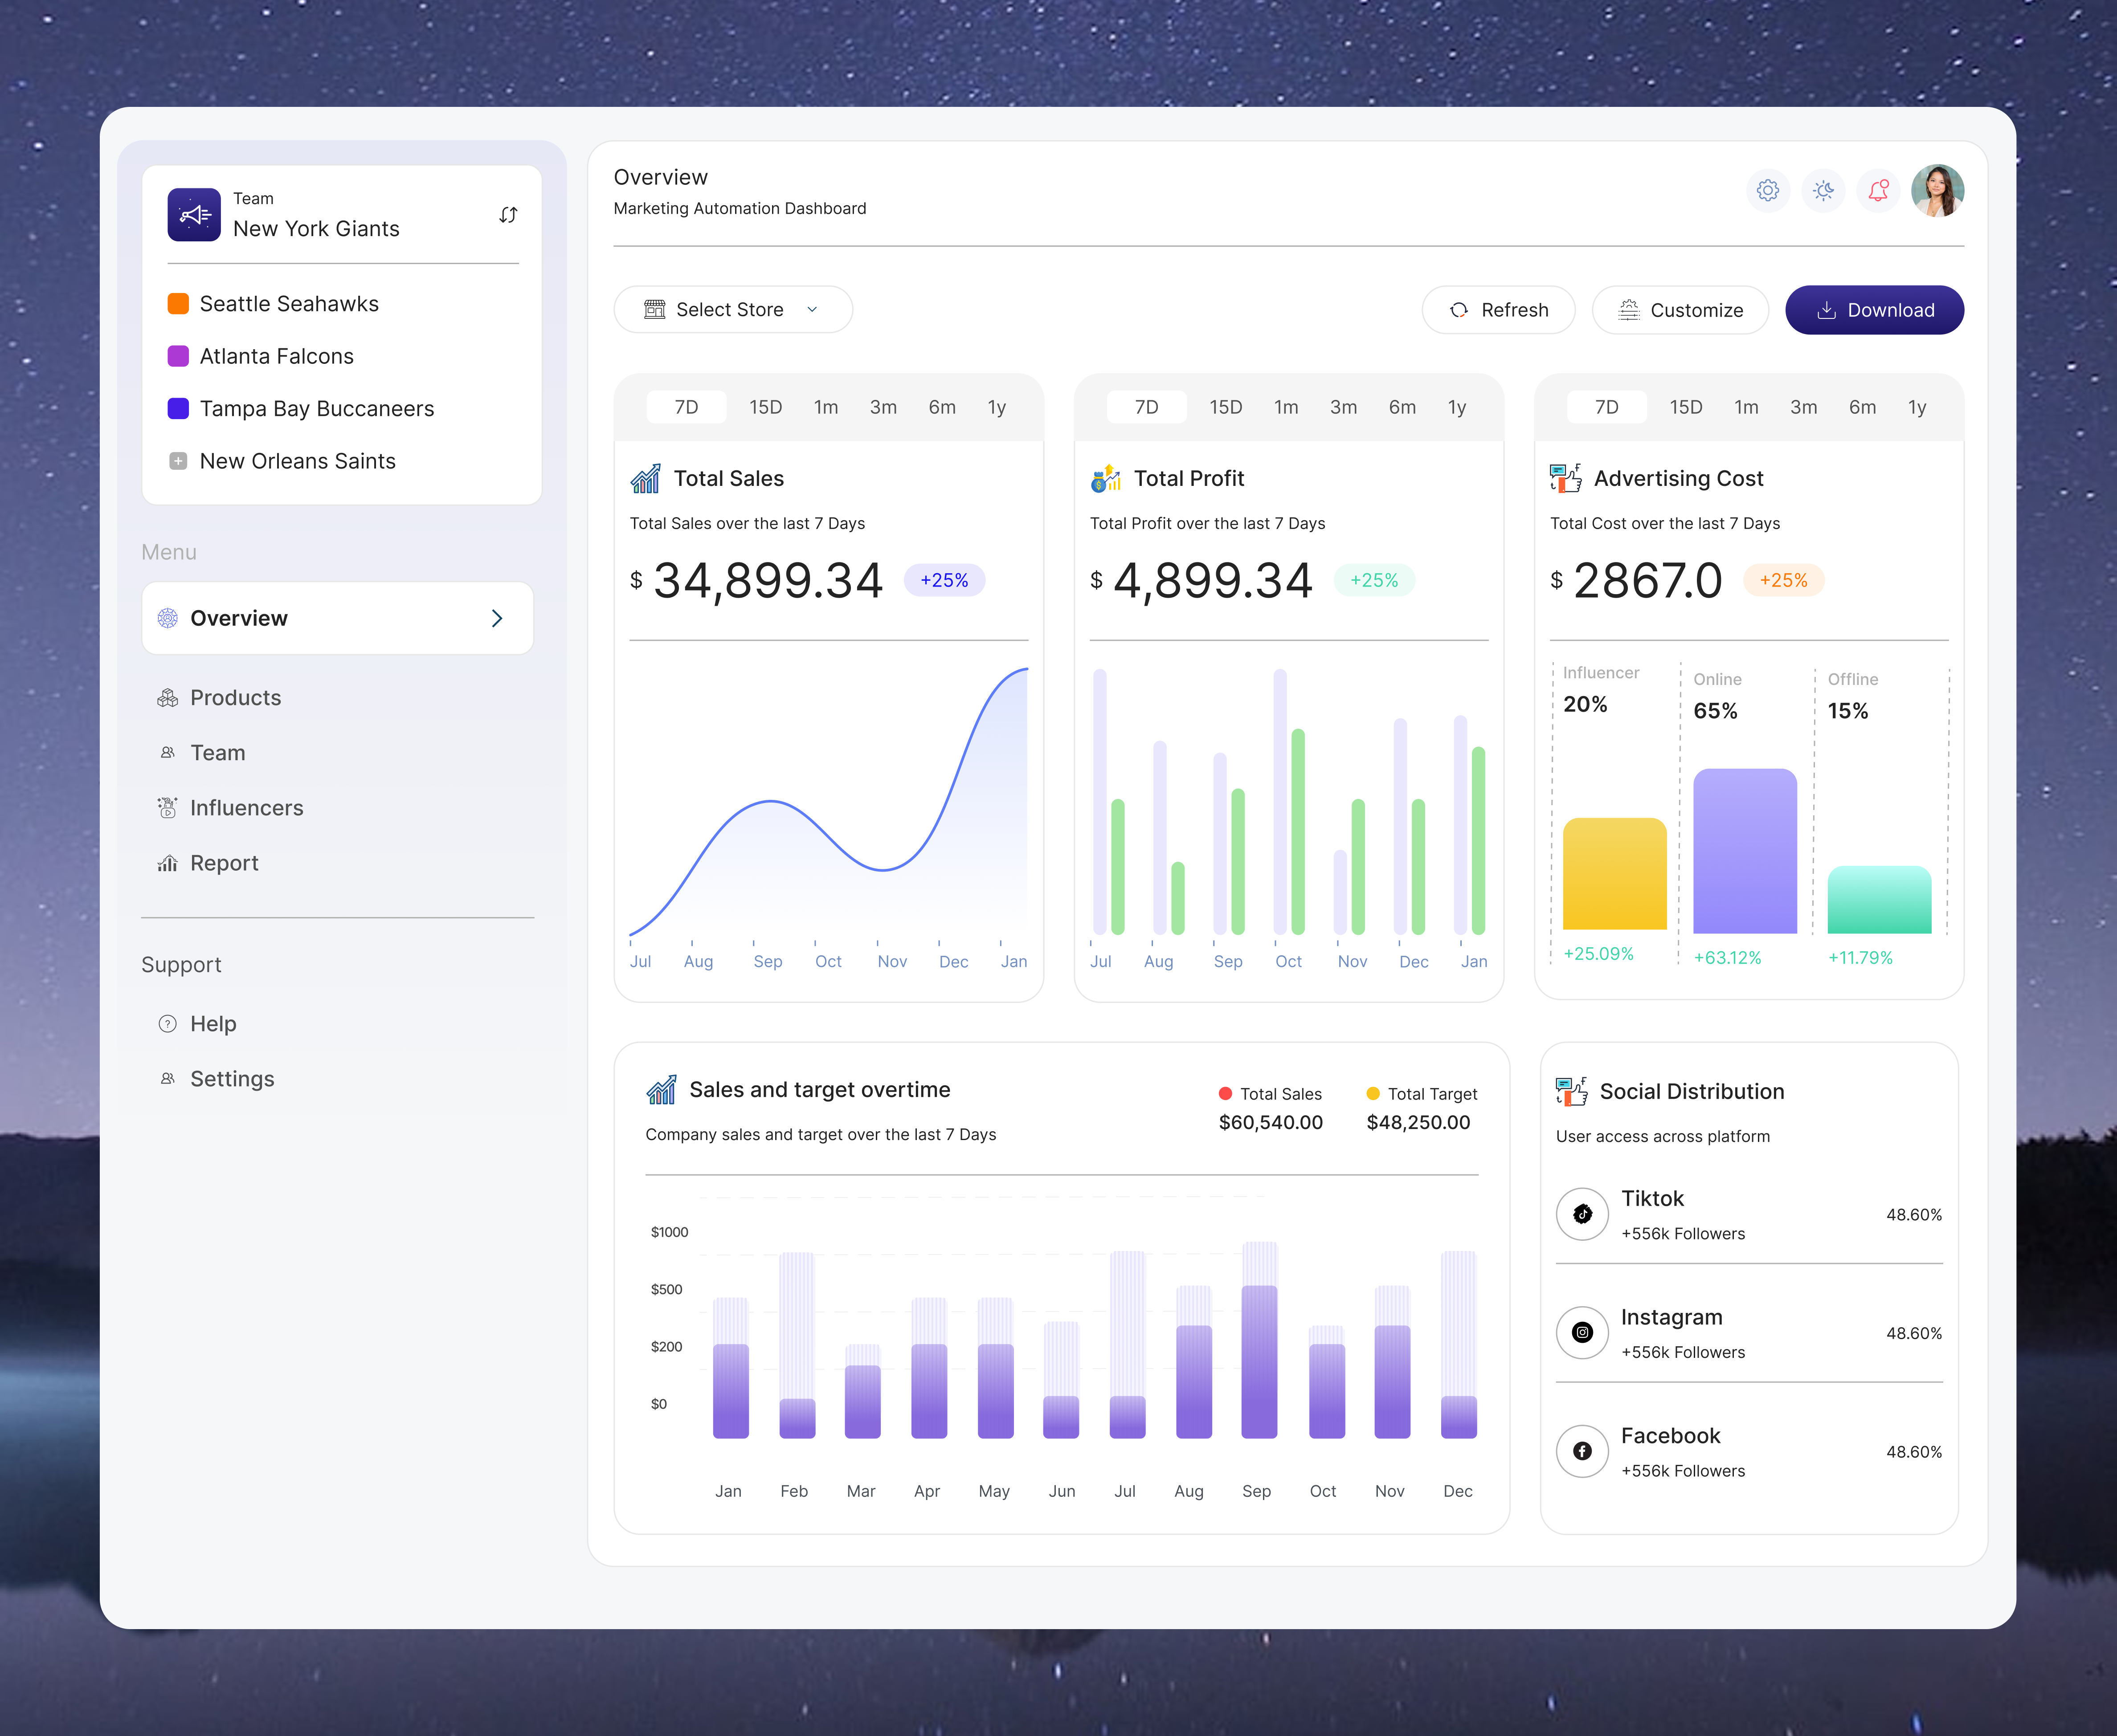Viewport: 2117px width, 1736px height.
Task: Click the Help question mark icon
Action: click(x=168, y=1024)
